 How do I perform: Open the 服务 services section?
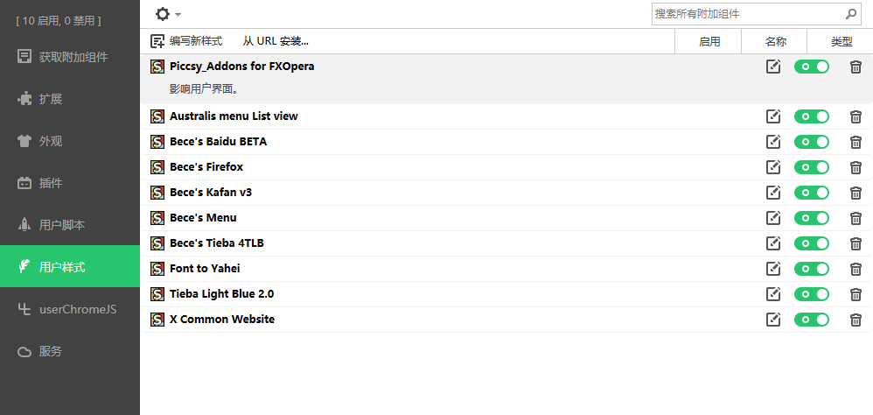(70, 351)
